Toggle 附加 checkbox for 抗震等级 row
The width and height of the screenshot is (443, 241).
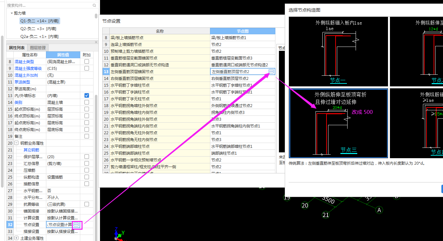coord(87,204)
